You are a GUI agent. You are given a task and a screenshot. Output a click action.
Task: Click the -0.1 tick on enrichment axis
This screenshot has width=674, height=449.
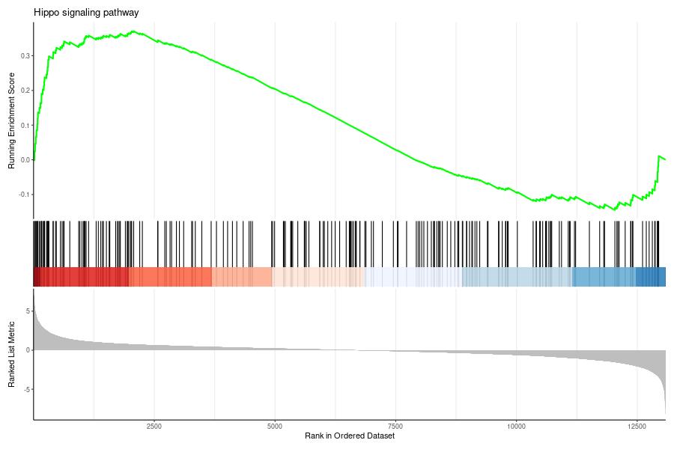[24, 195]
